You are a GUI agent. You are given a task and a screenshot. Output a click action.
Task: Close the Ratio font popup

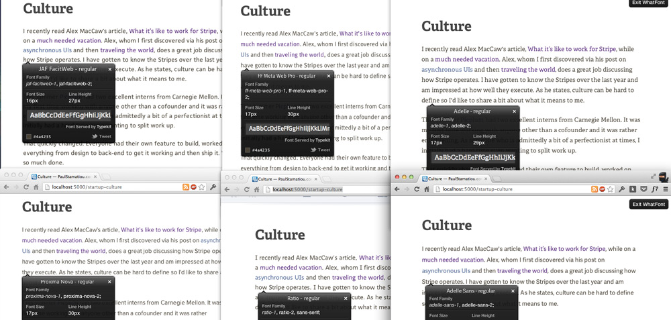[x=346, y=299]
